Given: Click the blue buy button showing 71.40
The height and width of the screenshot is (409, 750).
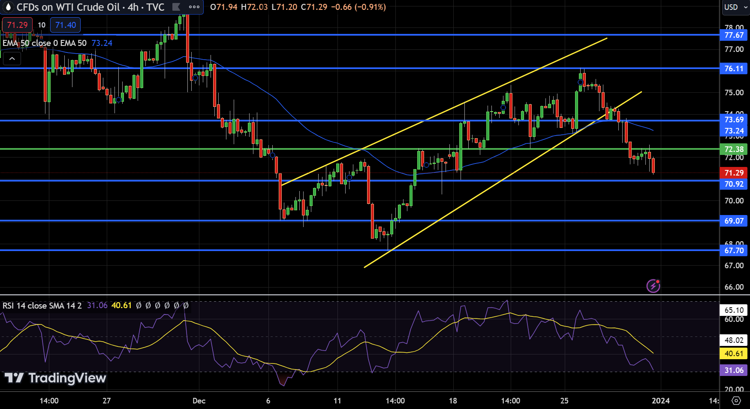Looking at the screenshot, I should 65,25.
